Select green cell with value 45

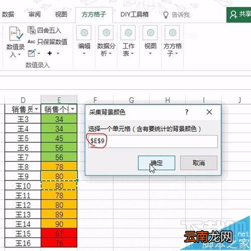click(x=59, y=138)
